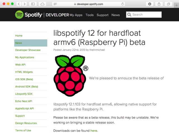This screenshot has width=179, height=133.
Task: Toggle the Safari sidebar
Action: click(x=33, y=4)
